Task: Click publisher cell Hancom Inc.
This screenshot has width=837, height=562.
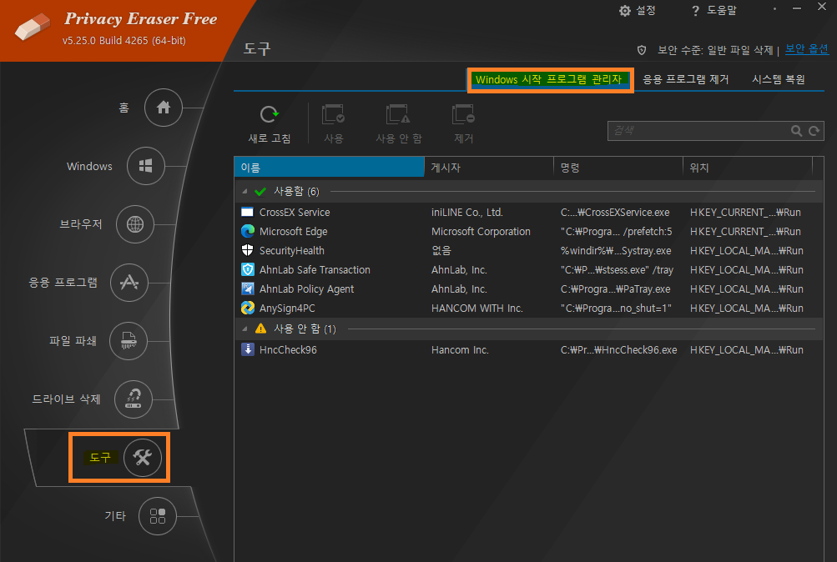Action: [460, 349]
